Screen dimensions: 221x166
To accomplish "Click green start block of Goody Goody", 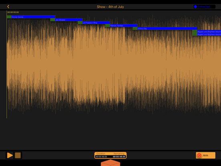I will pyautogui.click(x=9, y=17).
